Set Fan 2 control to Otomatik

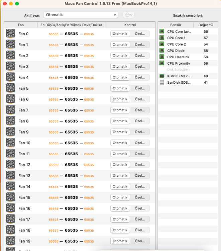(120, 56)
